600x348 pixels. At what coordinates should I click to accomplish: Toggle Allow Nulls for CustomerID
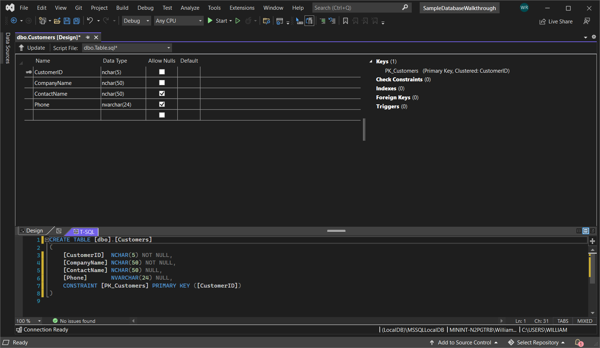162,72
